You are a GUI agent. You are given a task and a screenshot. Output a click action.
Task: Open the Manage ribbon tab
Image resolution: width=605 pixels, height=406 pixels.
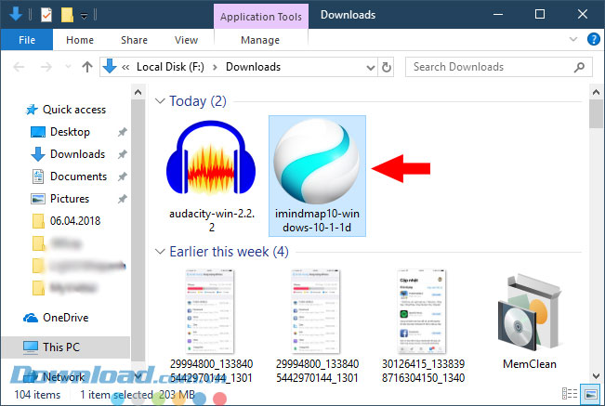click(x=260, y=40)
